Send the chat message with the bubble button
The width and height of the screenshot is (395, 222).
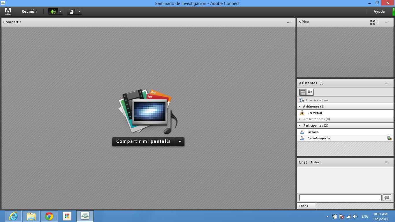(387, 198)
